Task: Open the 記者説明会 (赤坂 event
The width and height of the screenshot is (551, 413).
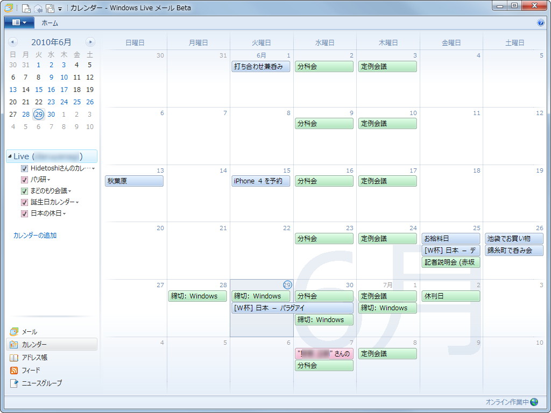Action: pyautogui.click(x=451, y=262)
